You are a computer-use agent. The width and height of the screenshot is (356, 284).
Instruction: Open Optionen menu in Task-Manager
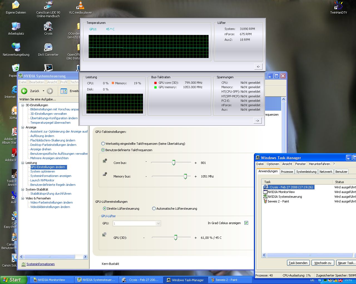coord(273,164)
